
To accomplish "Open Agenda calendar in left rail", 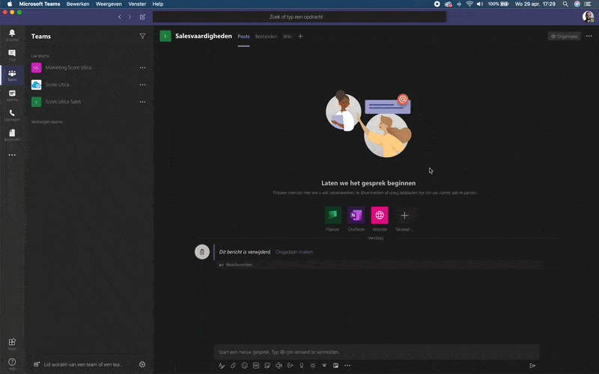I will pos(12,94).
